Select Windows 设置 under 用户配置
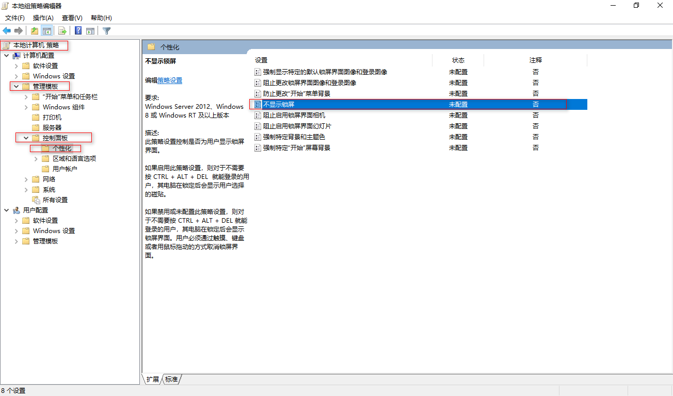This screenshot has width=673, height=396. (54, 231)
